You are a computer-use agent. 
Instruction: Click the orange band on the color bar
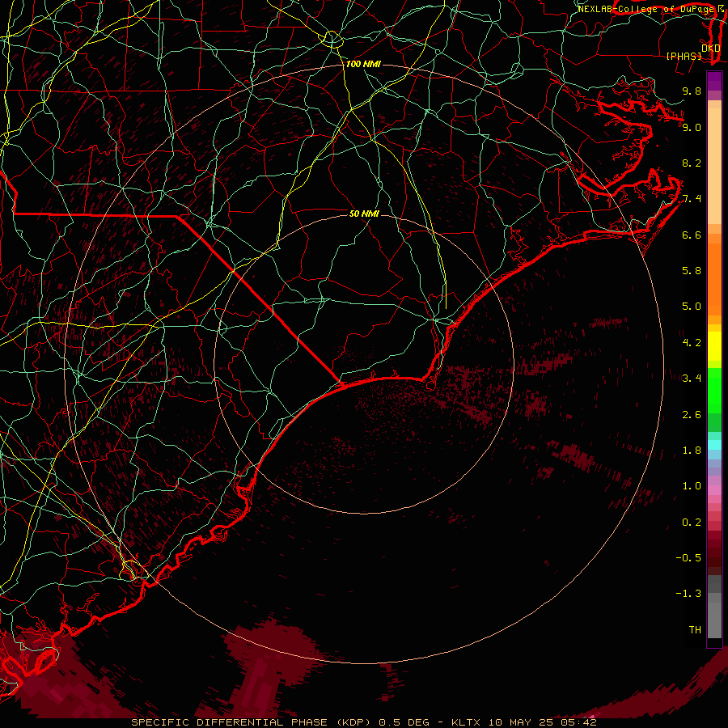(x=714, y=278)
